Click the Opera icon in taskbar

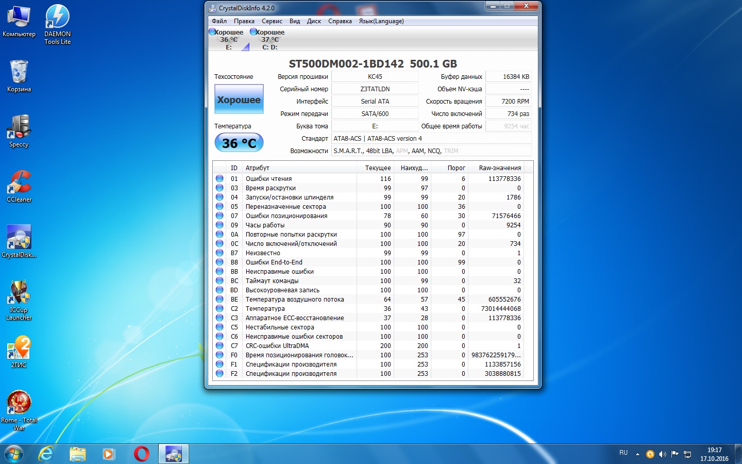[x=141, y=454]
